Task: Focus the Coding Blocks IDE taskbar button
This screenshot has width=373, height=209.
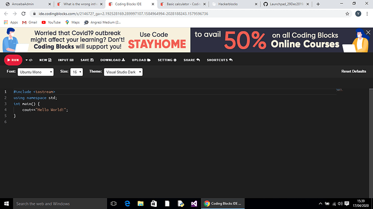Action: 223,204
